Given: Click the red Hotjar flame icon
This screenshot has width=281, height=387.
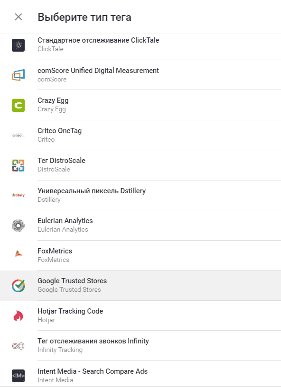Looking at the screenshot, I should (x=19, y=315).
